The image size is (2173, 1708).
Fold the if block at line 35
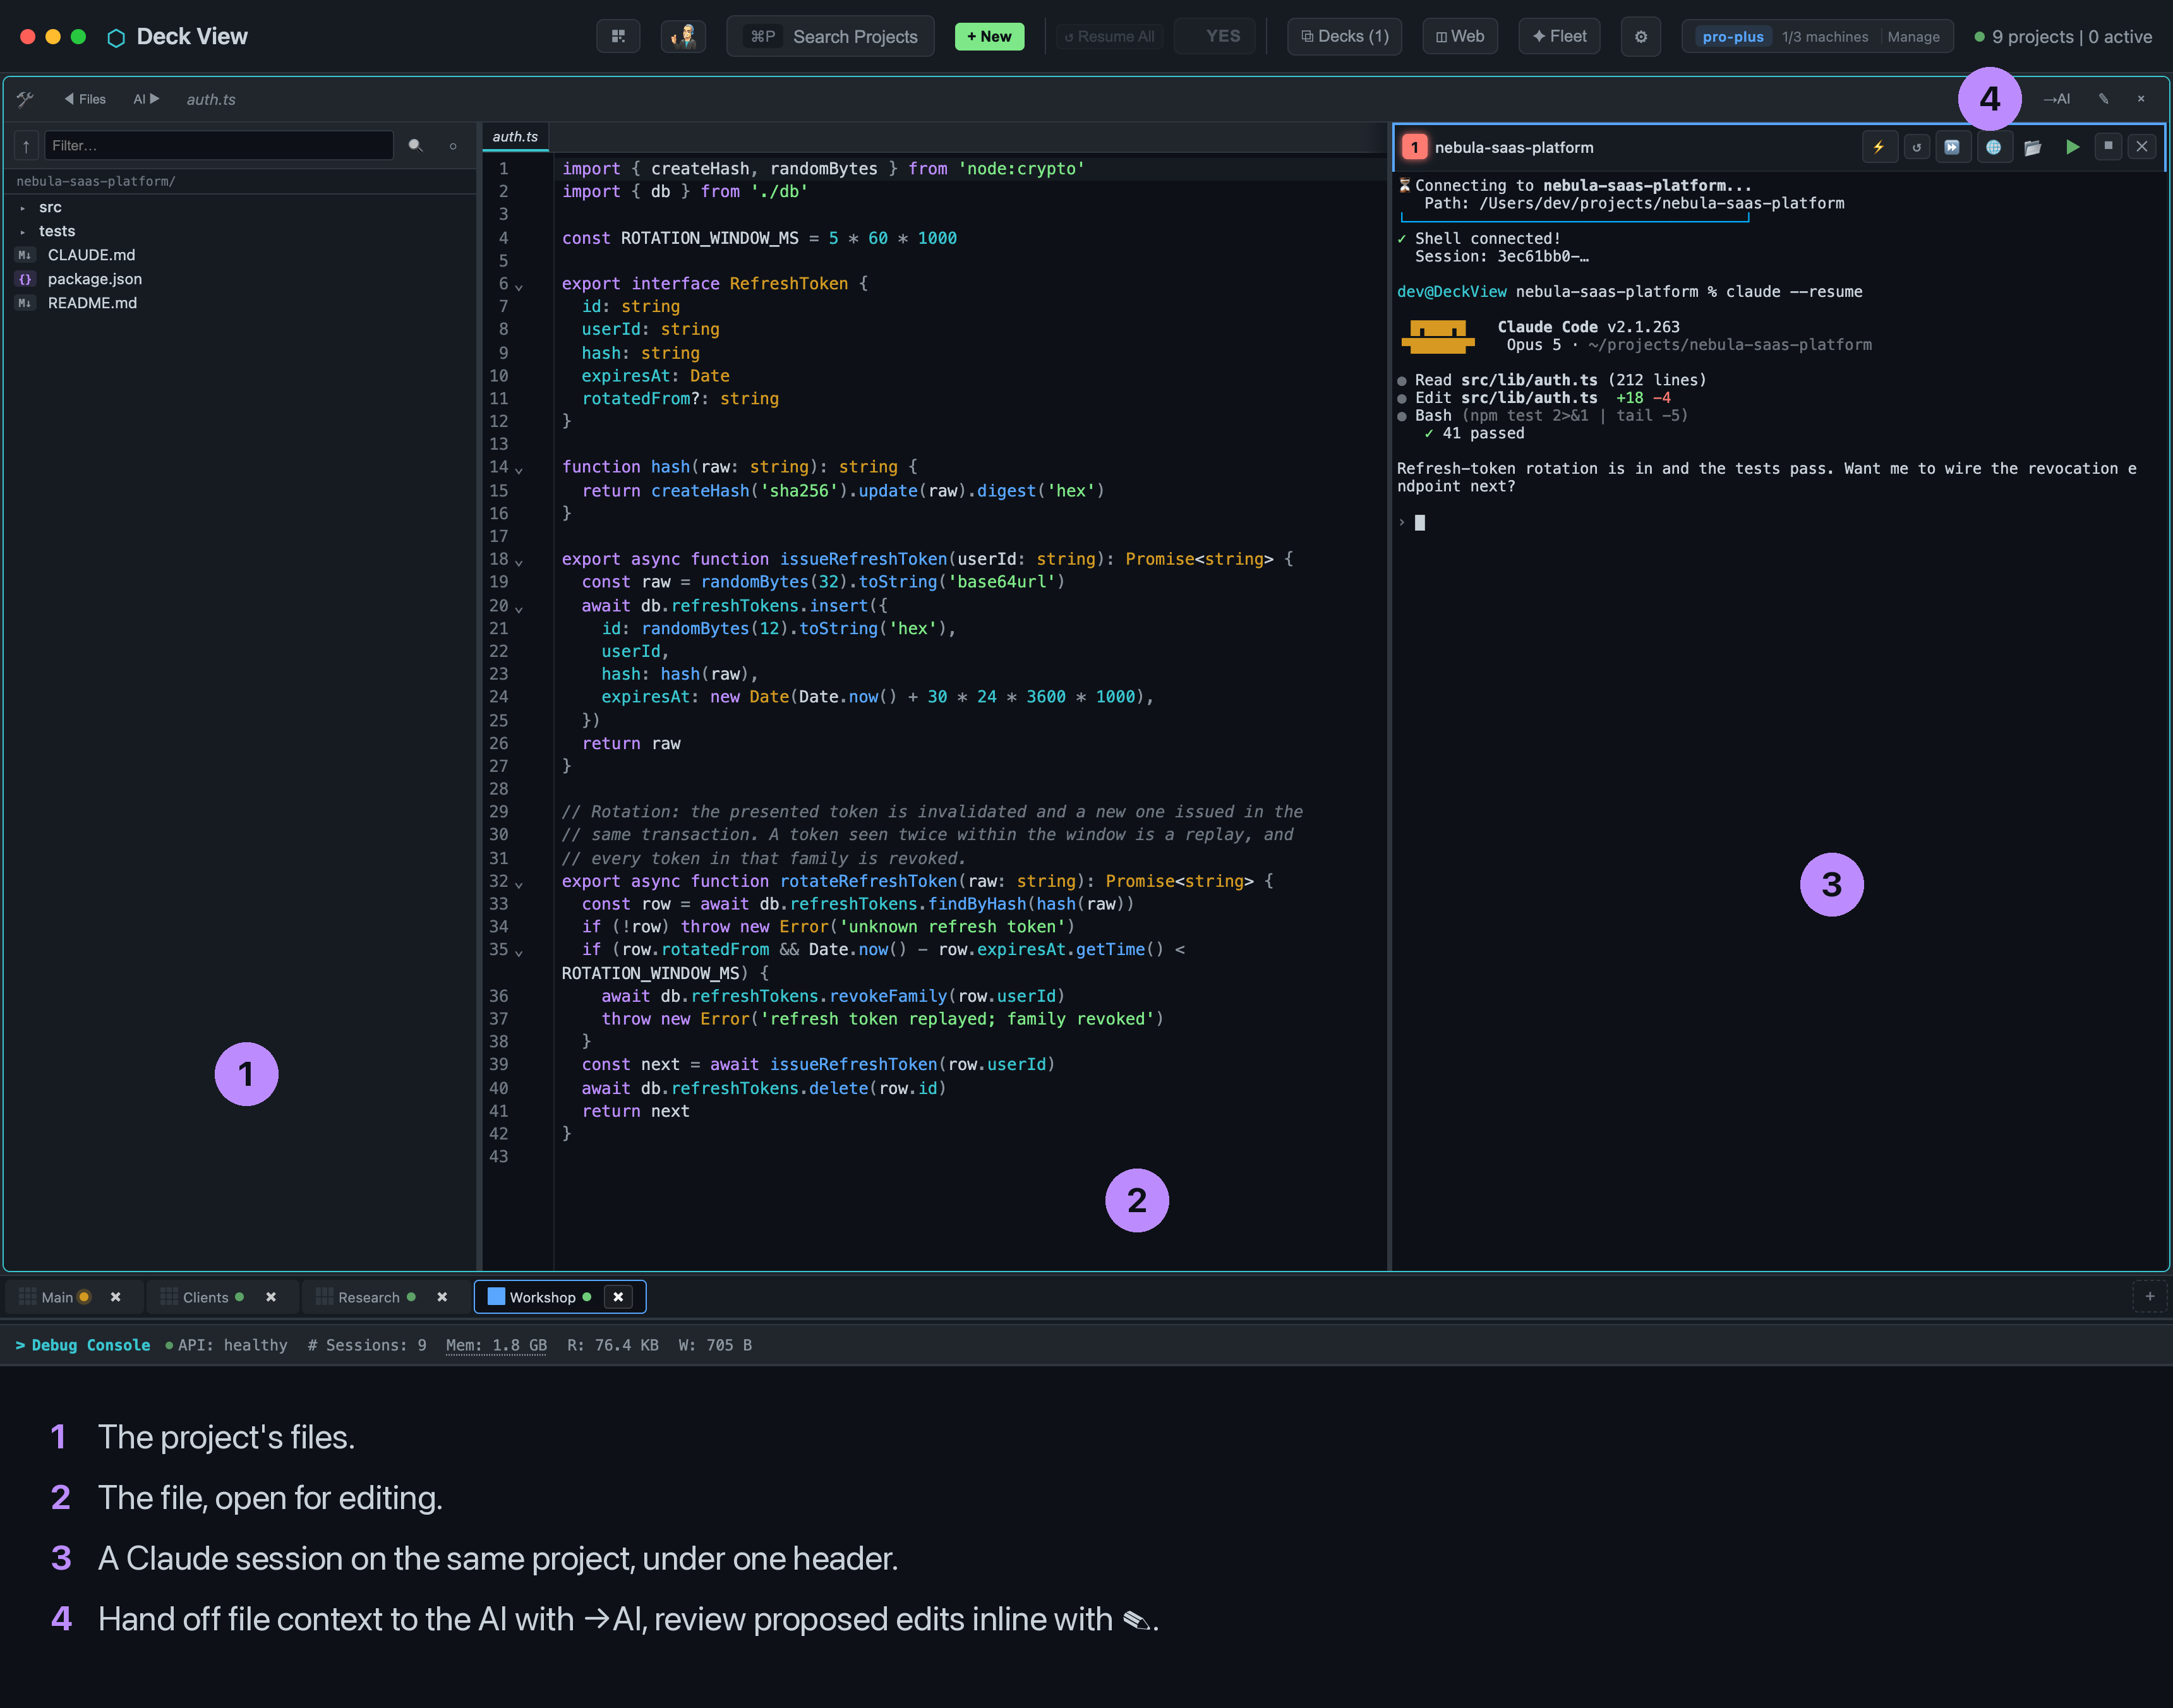(519, 953)
